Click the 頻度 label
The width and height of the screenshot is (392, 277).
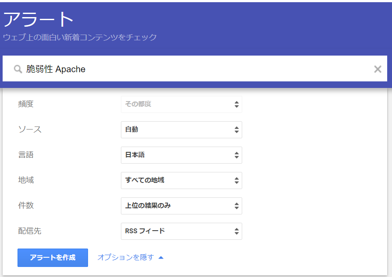click(x=26, y=104)
